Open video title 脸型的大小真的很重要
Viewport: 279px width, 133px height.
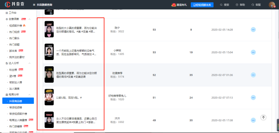click(76, 30)
